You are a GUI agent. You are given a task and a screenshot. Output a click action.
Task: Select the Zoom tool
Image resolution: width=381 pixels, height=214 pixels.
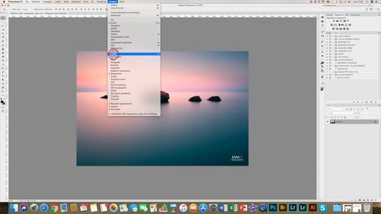pyautogui.click(x=3, y=92)
